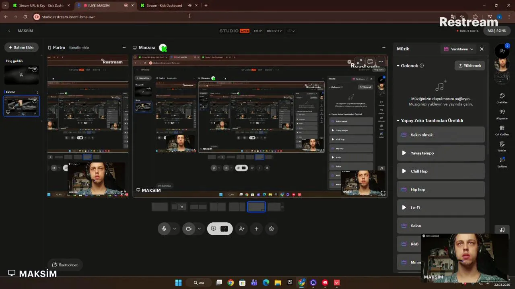Invite a guest with add-person icon
Image resolution: width=515 pixels, height=289 pixels.
coord(241,229)
